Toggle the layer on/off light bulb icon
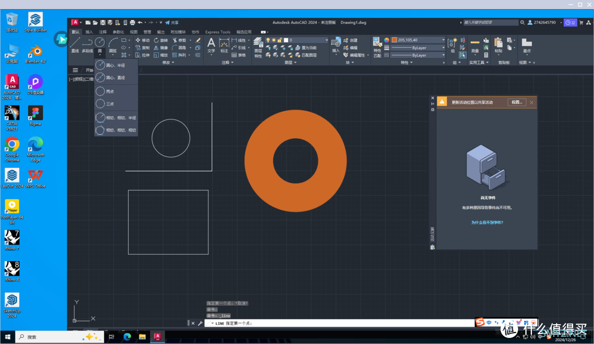594x344 pixels. pyautogui.click(x=268, y=40)
